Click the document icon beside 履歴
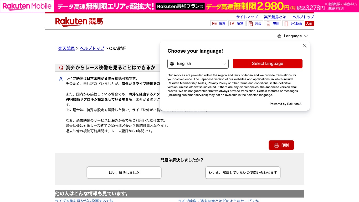This screenshot has width=359, height=202. click(x=268, y=24)
